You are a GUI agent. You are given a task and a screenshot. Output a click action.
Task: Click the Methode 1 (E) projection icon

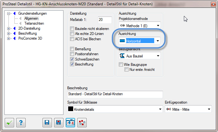[123, 26]
